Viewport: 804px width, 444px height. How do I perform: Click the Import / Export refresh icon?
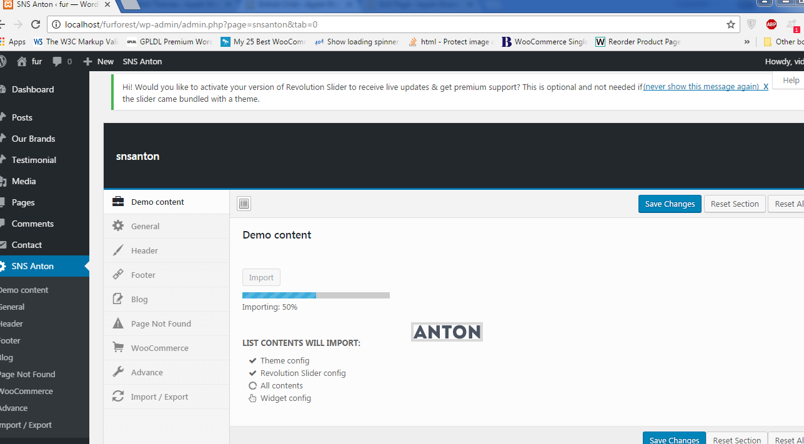point(118,397)
